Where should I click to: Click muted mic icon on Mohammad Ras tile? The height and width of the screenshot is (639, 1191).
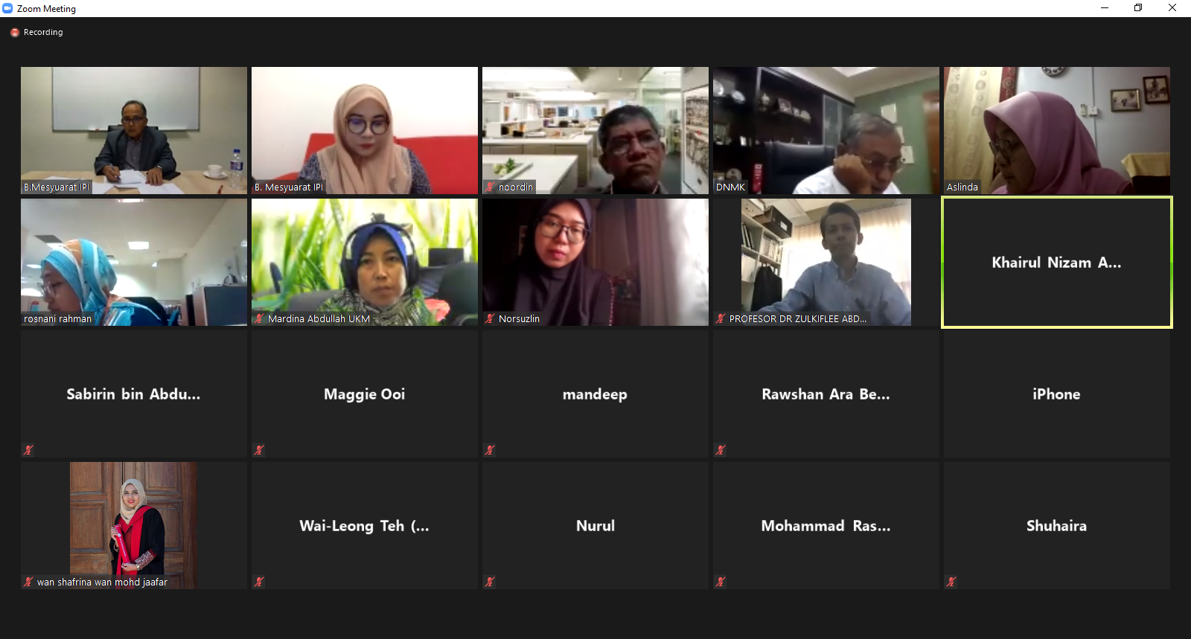(x=721, y=582)
